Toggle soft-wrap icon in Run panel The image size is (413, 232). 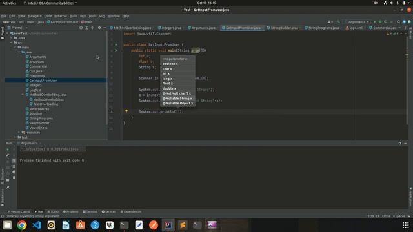(x=14, y=160)
